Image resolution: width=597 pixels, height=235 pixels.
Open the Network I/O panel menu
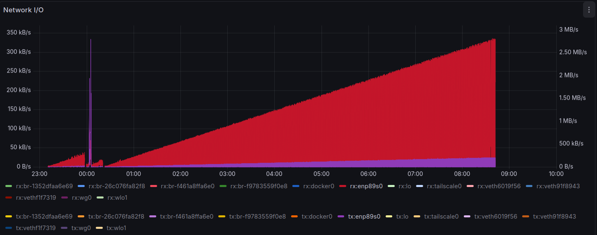(589, 10)
